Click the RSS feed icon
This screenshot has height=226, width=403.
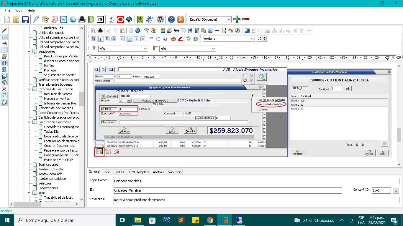point(180,19)
